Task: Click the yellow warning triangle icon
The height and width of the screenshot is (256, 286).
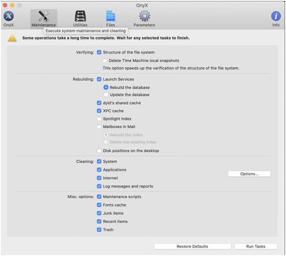Action: pyautogui.click(x=12, y=38)
